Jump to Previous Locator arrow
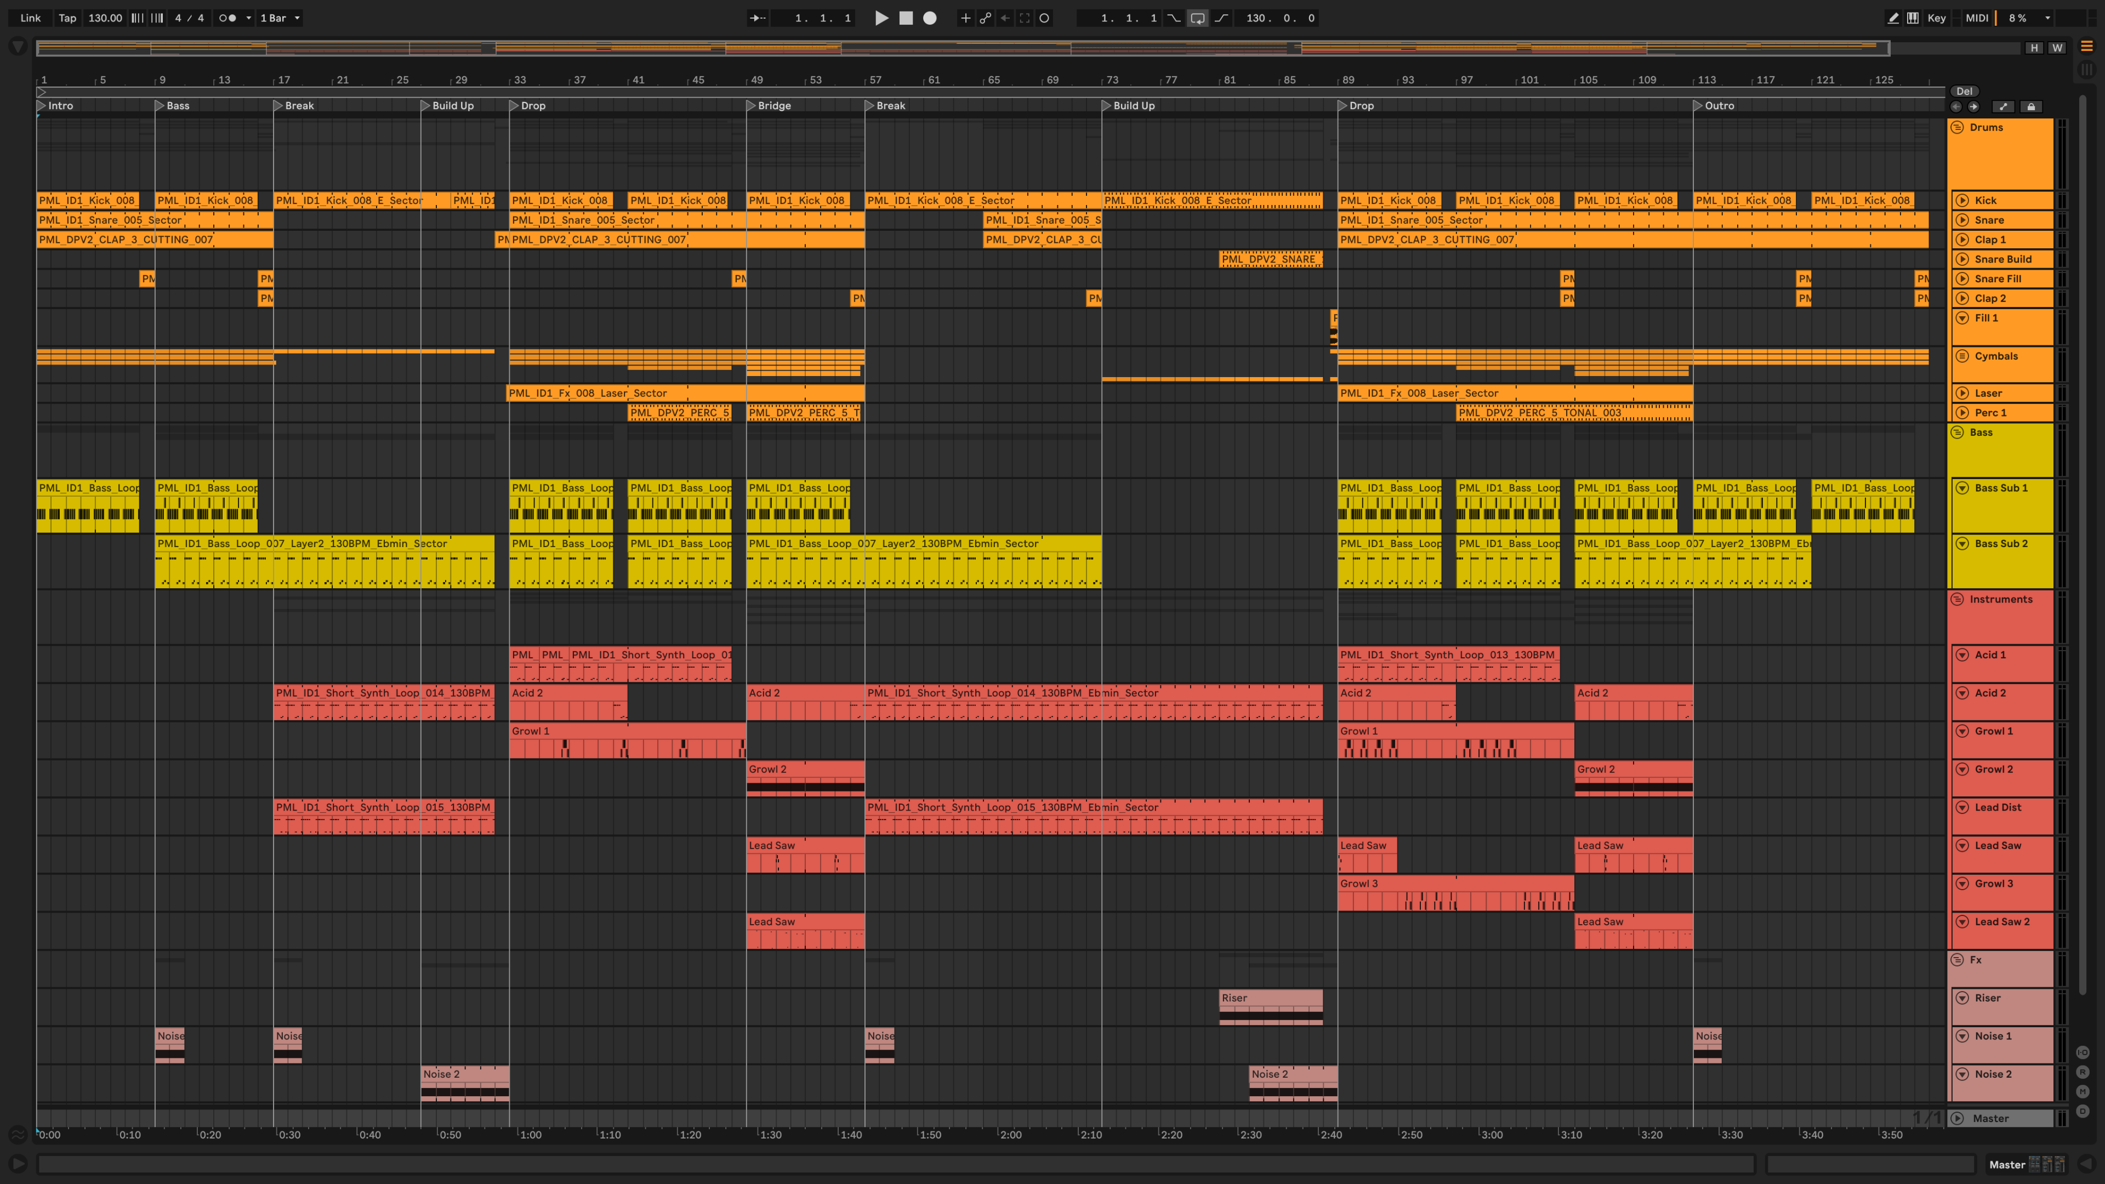2105x1184 pixels. pyautogui.click(x=1955, y=106)
